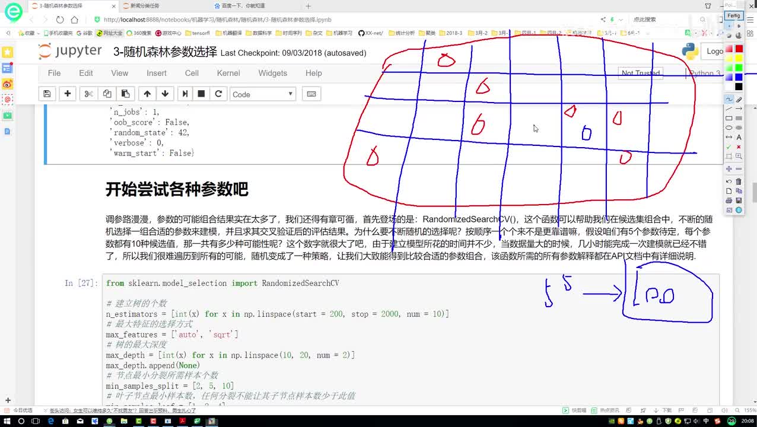757x427 pixels.
Task: Open the Help menu
Action: pos(313,73)
